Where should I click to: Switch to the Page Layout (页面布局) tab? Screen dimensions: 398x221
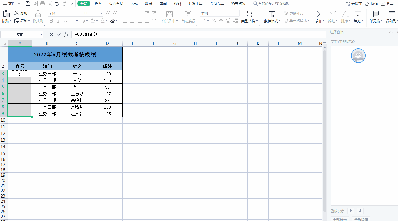[x=116, y=3]
